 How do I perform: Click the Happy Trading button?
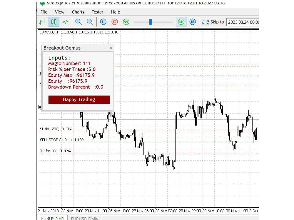click(79, 99)
